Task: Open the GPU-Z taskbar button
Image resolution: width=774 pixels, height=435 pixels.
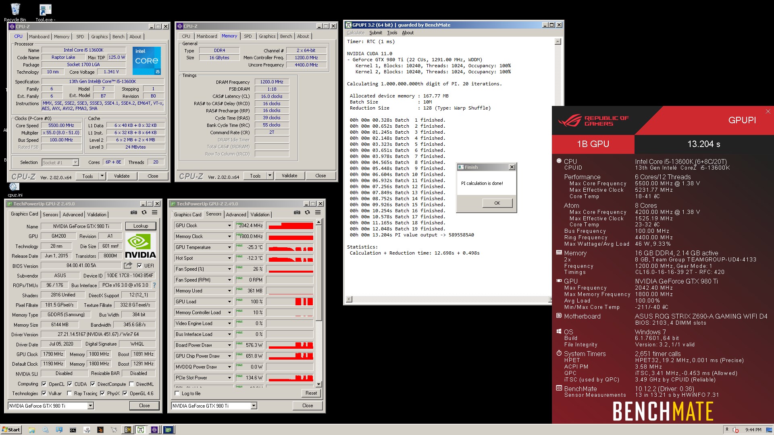Action: click(x=168, y=430)
